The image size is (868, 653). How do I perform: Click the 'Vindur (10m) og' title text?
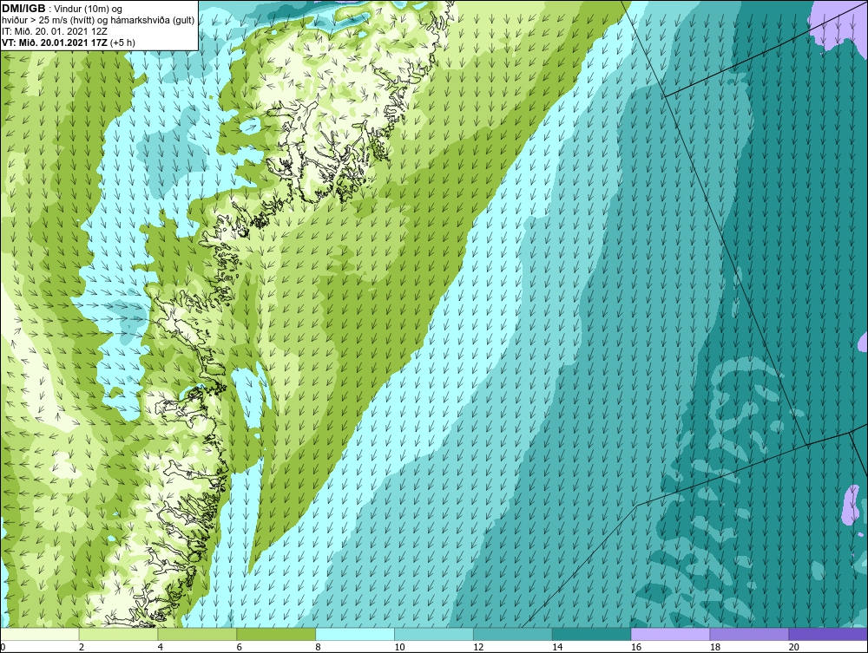[x=89, y=9]
